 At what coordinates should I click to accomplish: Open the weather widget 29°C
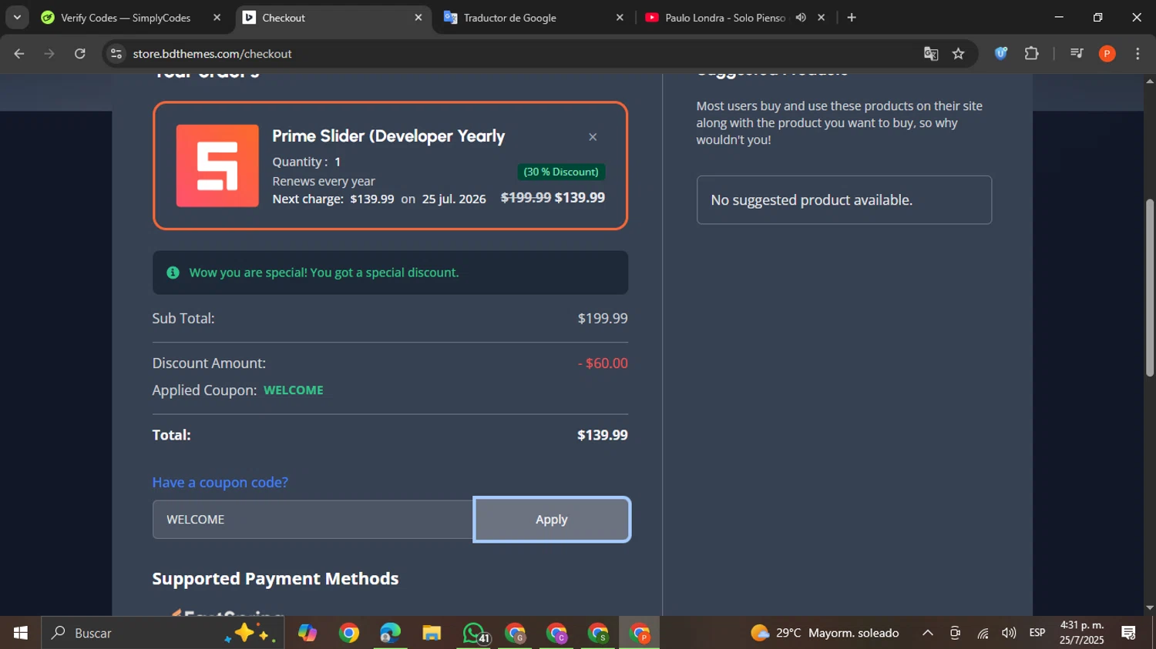pyautogui.click(x=825, y=633)
